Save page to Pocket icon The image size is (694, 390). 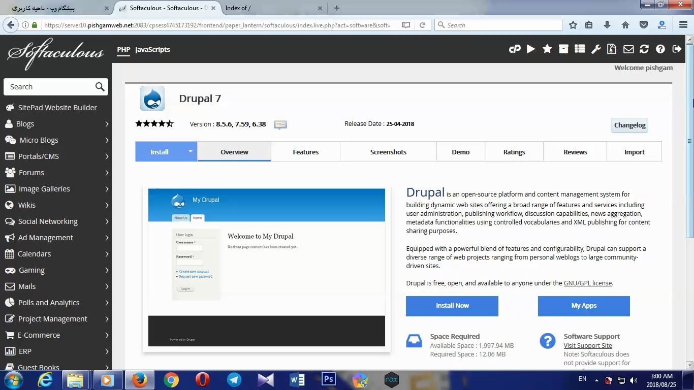(x=644, y=25)
